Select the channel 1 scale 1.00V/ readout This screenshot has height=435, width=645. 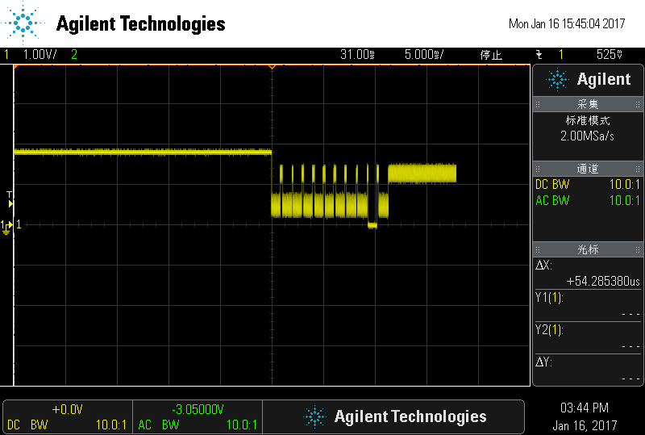tap(40, 54)
